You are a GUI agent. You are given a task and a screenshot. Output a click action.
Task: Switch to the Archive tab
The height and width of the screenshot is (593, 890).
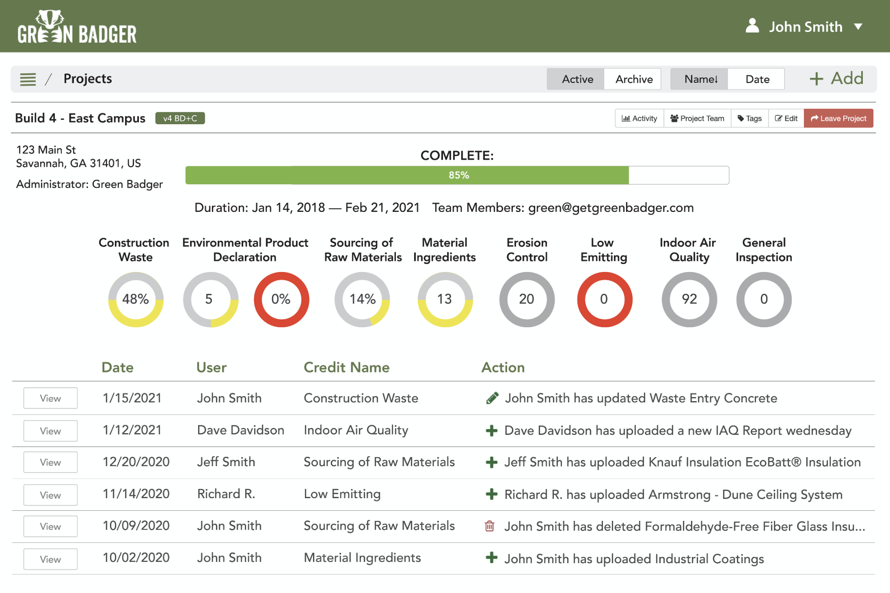tap(633, 79)
